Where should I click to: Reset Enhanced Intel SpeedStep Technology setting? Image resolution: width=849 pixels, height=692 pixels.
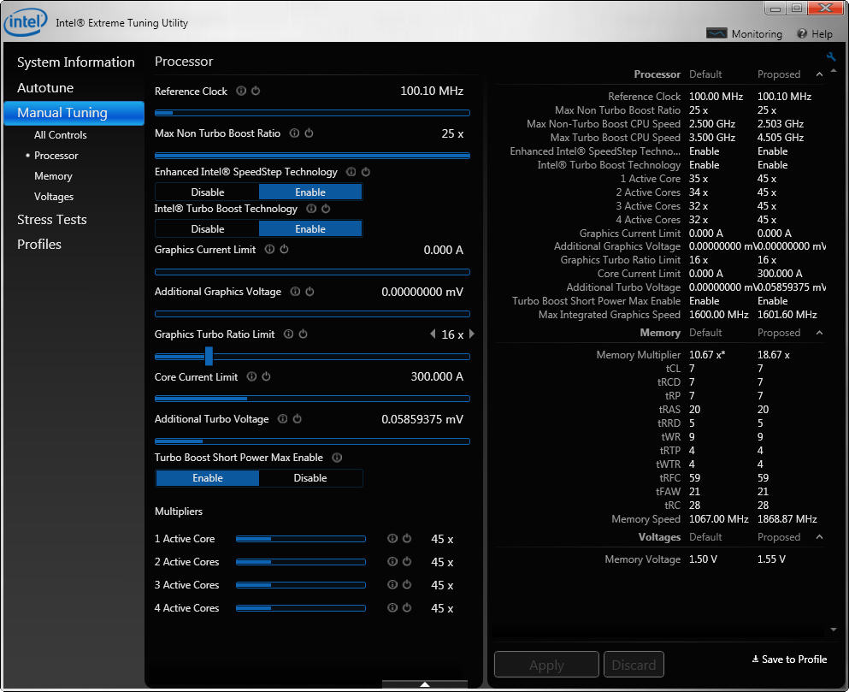click(365, 172)
